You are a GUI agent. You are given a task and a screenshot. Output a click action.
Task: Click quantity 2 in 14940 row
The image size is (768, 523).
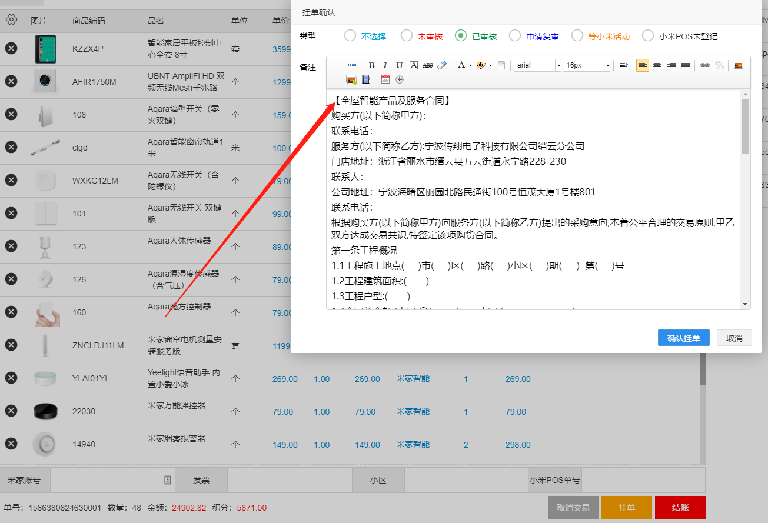point(466,445)
